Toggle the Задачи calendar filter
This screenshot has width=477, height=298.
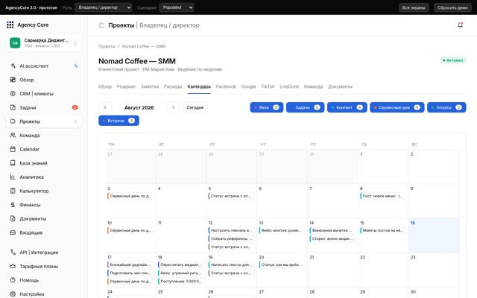coord(305,107)
